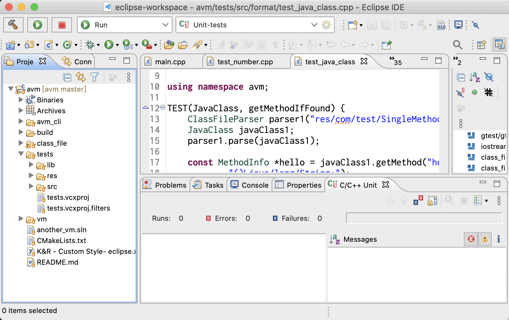The image size is (509, 320).
Task: Select CMakeLists.txt in project tree
Action: (x=61, y=240)
